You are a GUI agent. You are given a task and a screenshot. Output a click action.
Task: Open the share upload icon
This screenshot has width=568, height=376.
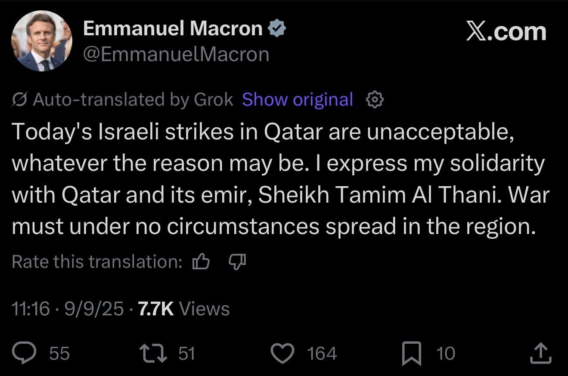point(540,353)
